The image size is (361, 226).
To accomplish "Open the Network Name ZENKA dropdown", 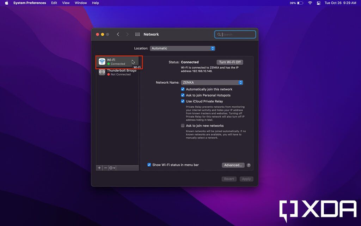I will click(x=212, y=82).
